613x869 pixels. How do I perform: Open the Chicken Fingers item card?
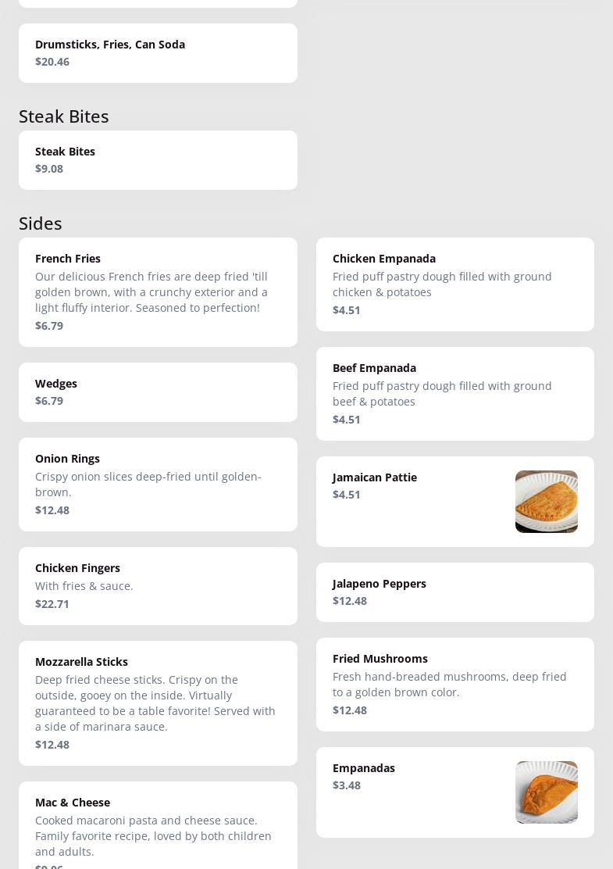[158, 585]
